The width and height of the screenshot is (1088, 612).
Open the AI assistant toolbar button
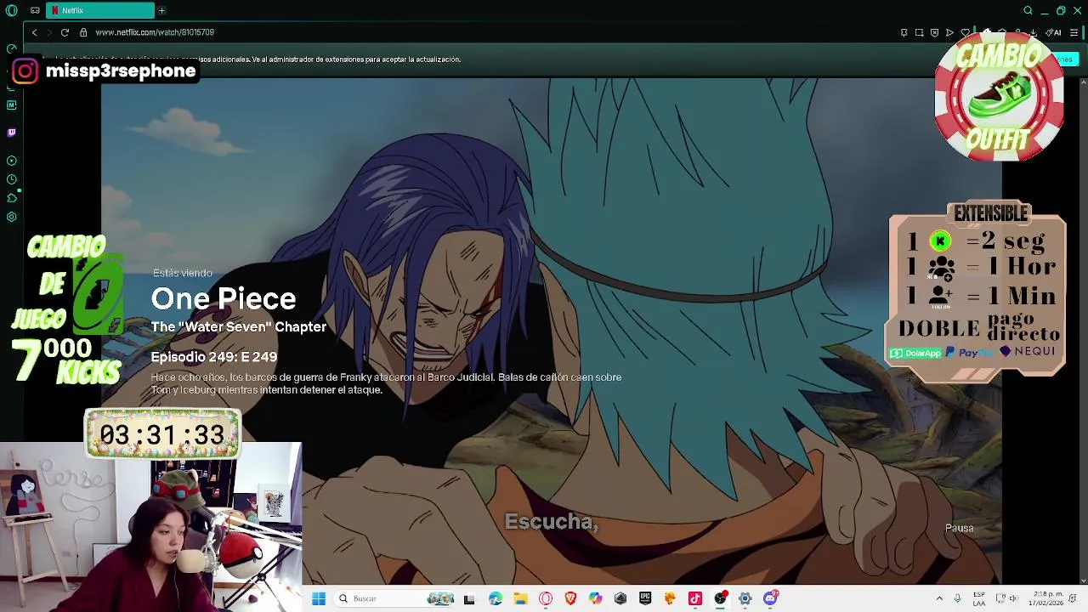pos(1054,32)
